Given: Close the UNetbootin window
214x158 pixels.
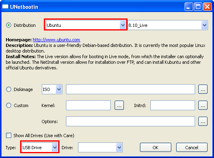Looking at the screenshot, I should click(207, 6).
